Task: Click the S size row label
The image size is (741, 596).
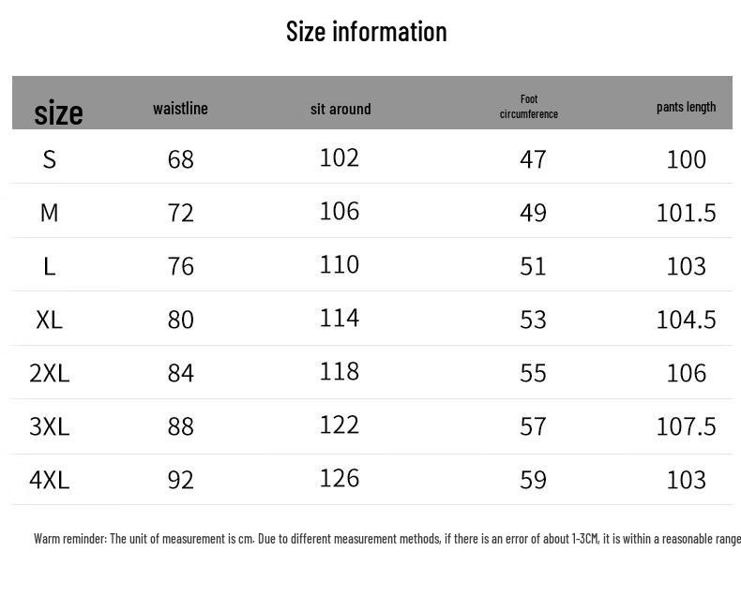Action: click(x=50, y=159)
